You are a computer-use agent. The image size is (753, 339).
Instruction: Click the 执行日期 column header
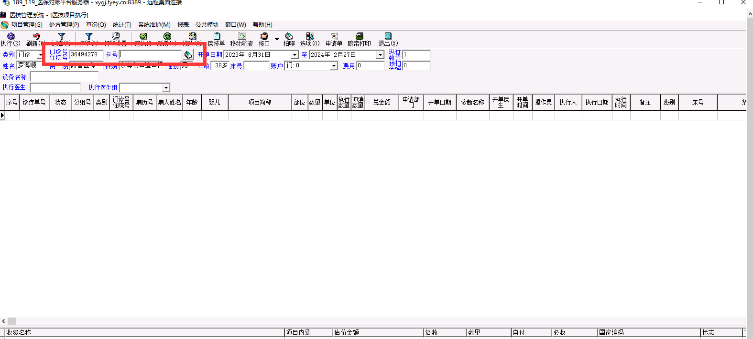point(597,102)
